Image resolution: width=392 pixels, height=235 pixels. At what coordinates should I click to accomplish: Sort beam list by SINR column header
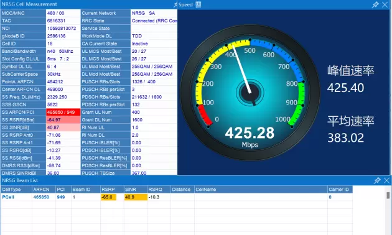pyautogui.click(x=136, y=189)
